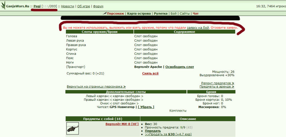
Task: Click the Содержимое column header
Action: coord(185,32)
